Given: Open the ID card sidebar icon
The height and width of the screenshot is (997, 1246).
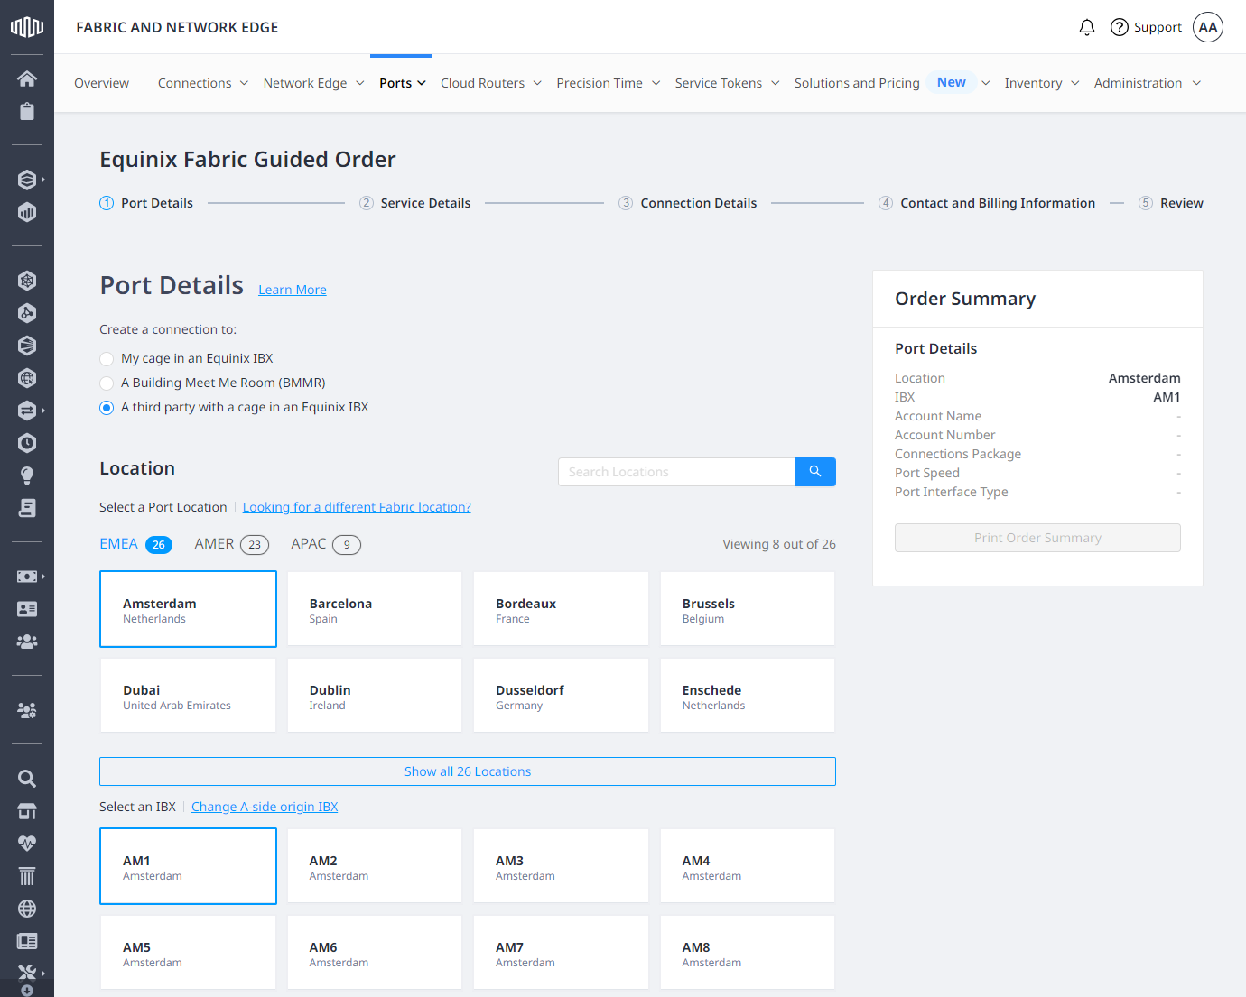Looking at the screenshot, I should [x=27, y=609].
